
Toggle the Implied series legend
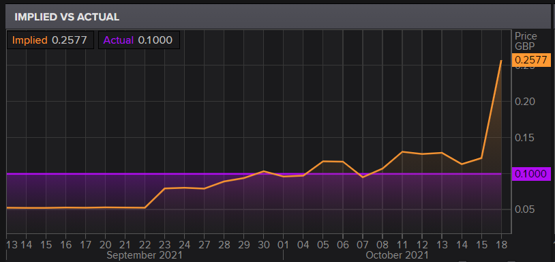click(50, 40)
